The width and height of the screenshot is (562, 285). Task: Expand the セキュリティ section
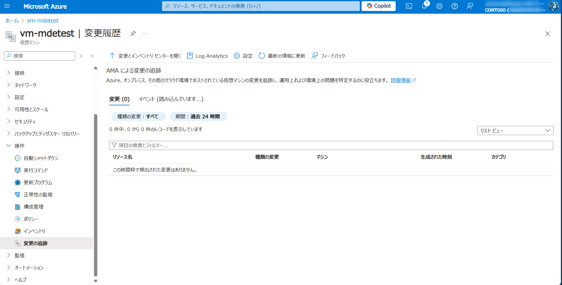coord(25,122)
